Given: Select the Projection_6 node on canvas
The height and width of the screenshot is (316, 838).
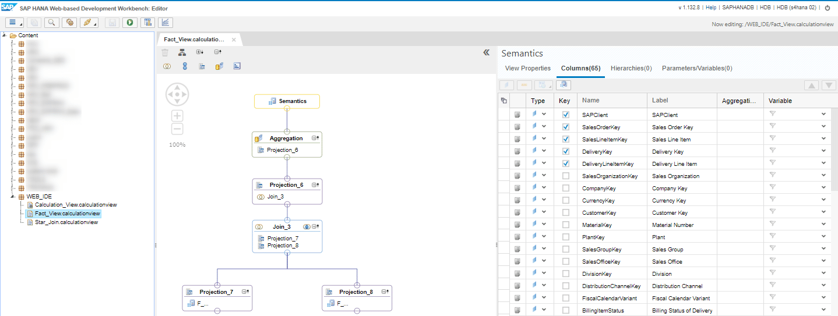Looking at the screenshot, I should [286, 185].
